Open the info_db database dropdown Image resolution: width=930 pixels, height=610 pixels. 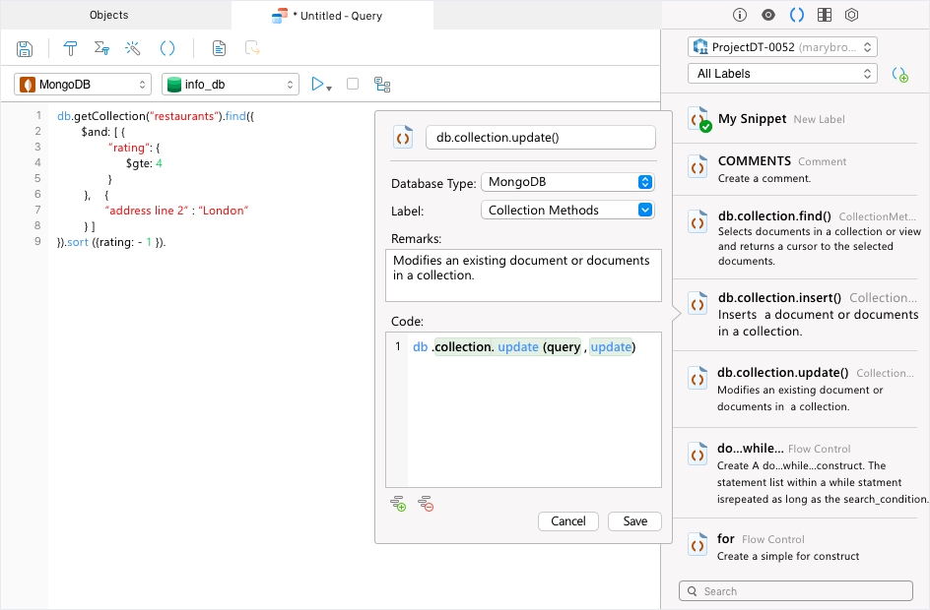(x=231, y=85)
